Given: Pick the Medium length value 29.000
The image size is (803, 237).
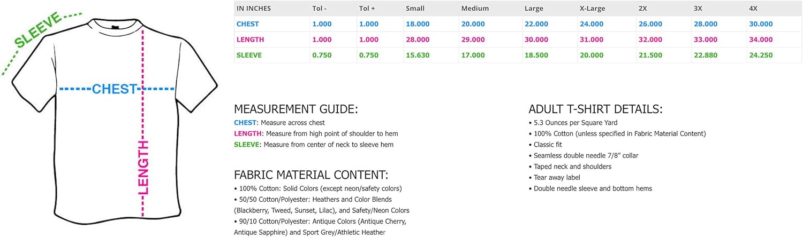Looking at the screenshot, I should pos(473,39).
